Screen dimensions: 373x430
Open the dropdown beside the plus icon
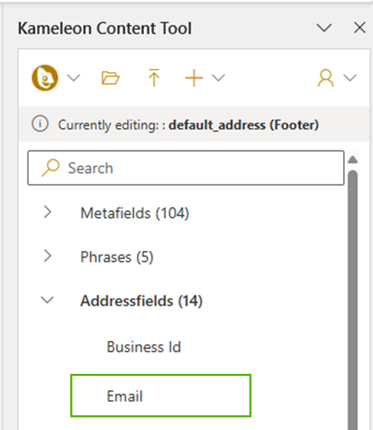tap(218, 78)
